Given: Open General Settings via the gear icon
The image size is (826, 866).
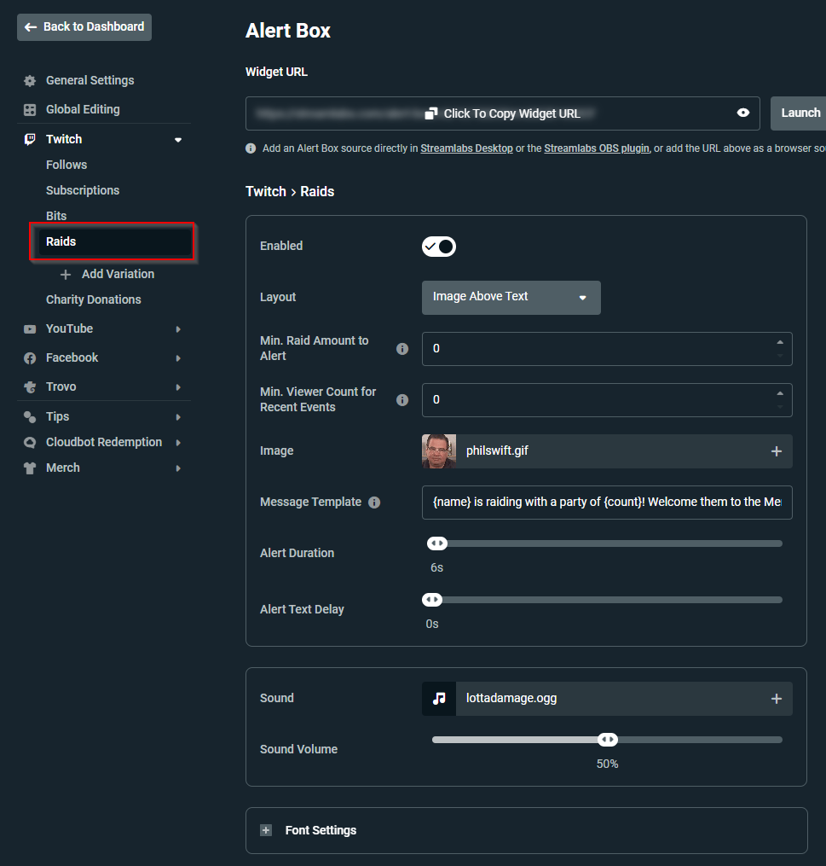Looking at the screenshot, I should [x=29, y=80].
